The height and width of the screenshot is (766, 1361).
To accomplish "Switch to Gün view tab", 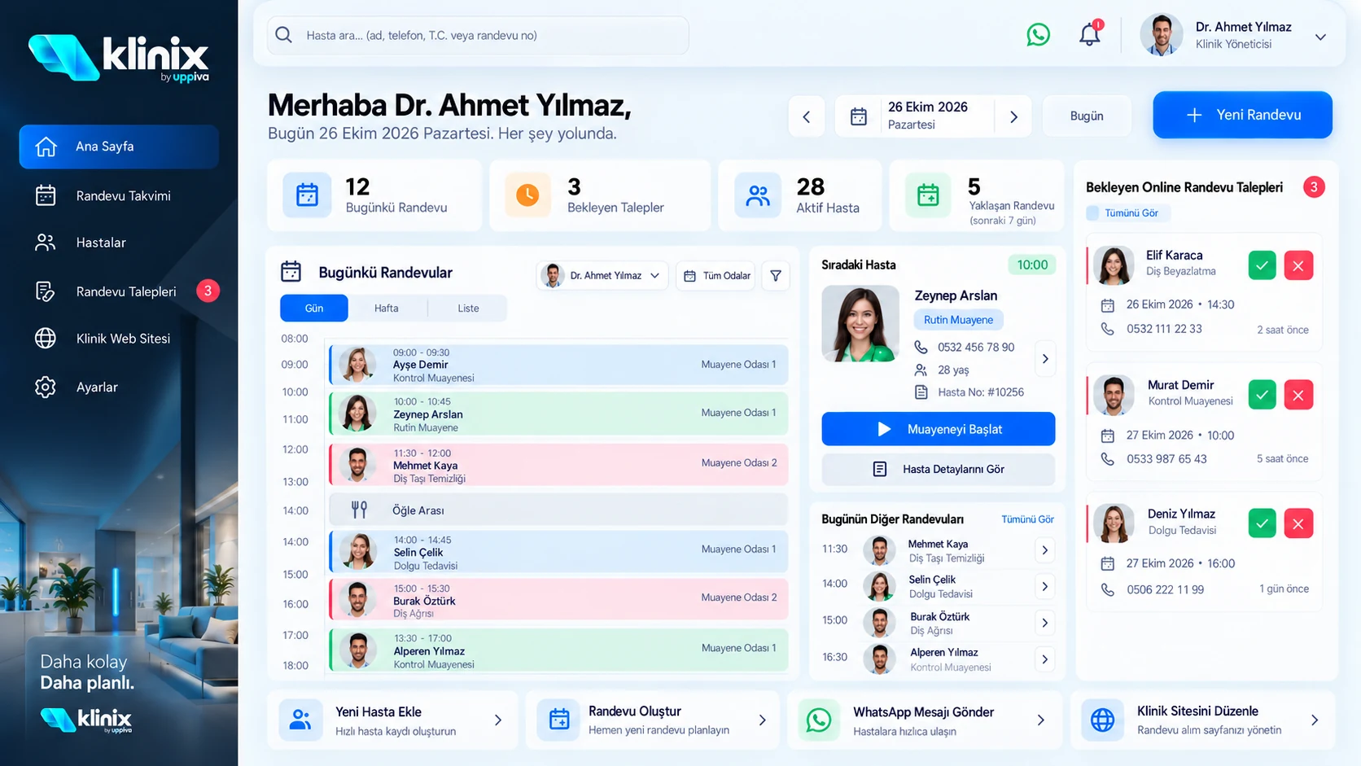I will [314, 309].
